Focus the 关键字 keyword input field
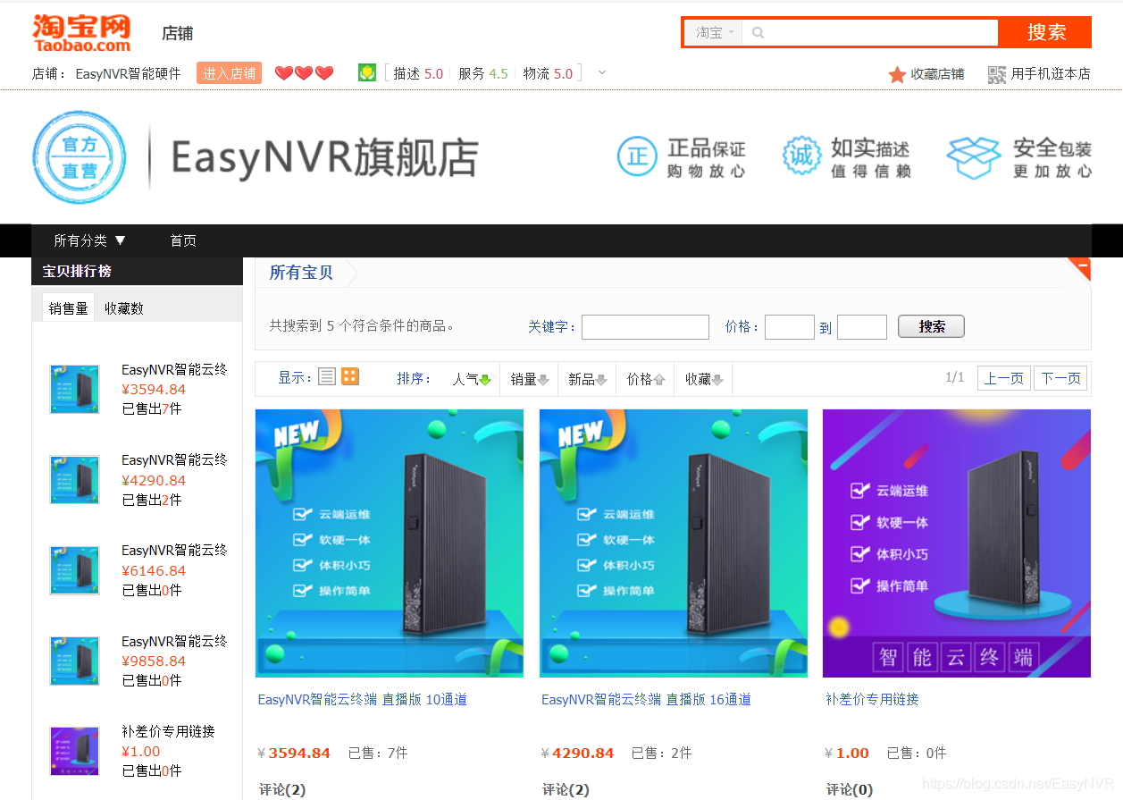The width and height of the screenshot is (1123, 800). click(x=645, y=327)
